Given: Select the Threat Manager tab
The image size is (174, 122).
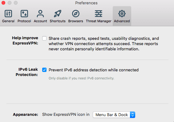Looking at the screenshot, I should (x=99, y=16).
